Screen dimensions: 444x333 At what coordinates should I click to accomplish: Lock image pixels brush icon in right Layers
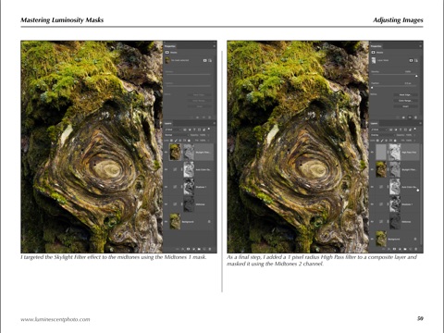(x=382, y=141)
